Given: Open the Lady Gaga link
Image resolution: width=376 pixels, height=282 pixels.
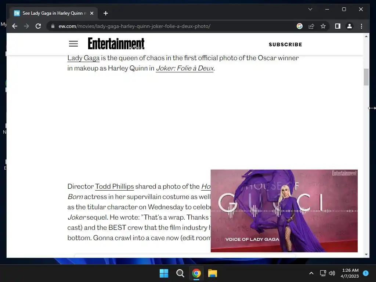Looking at the screenshot, I should [83, 58].
